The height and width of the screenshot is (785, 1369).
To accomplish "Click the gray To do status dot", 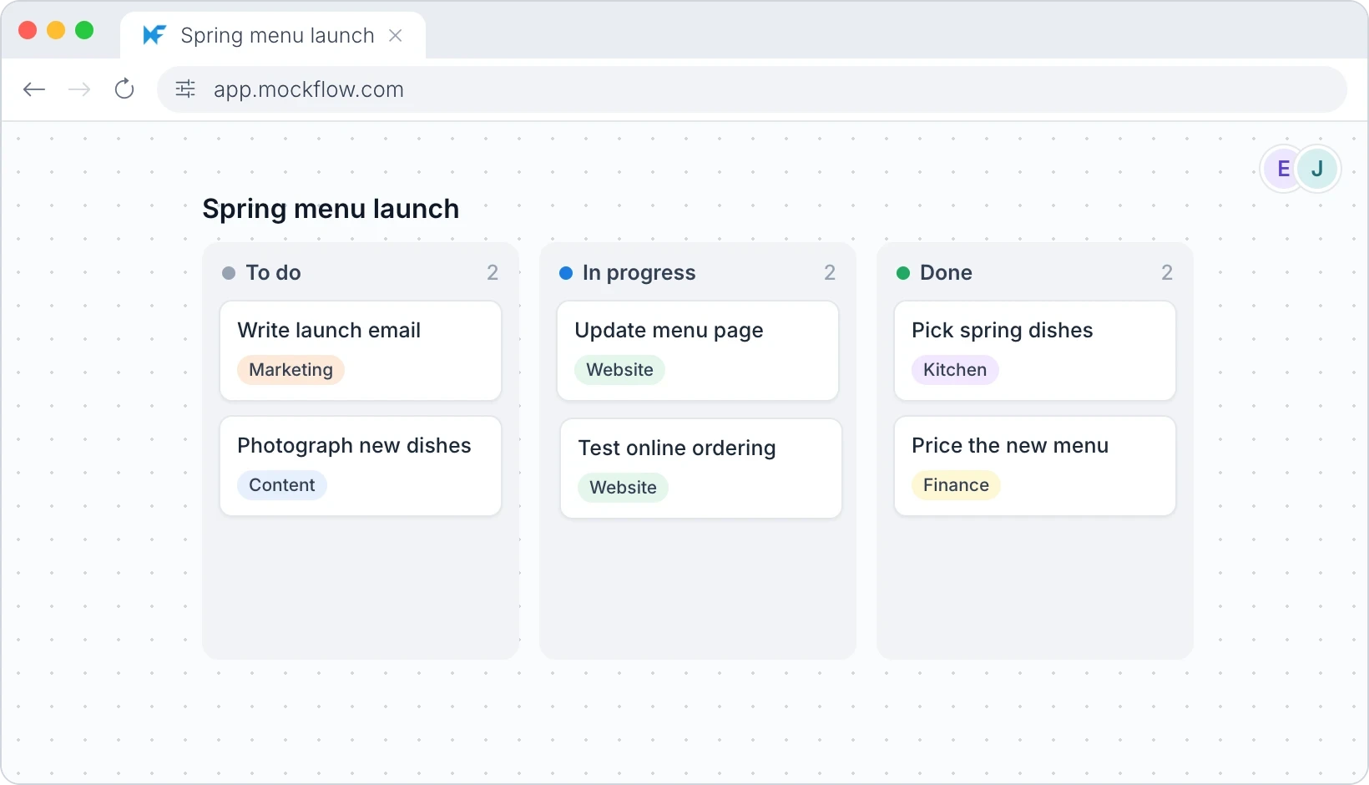I will click(x=229, y=273).
